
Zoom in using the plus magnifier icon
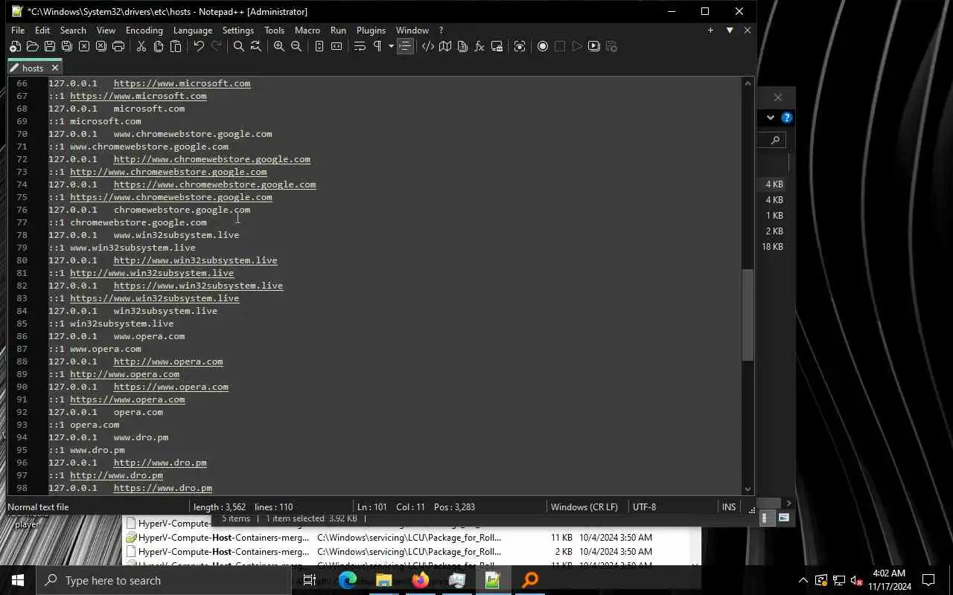click(x=278, y=46)
